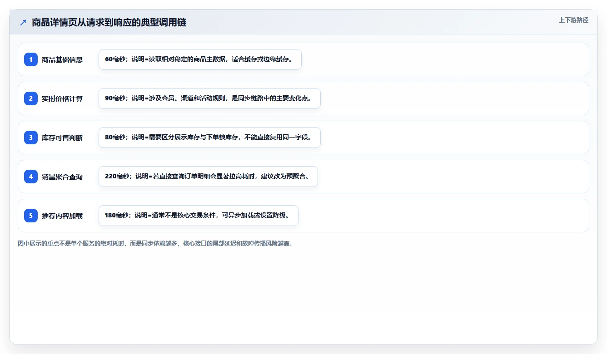Open the 90毫秒 description box
Screen dimensions: 607x354
[x=209, y=98]
